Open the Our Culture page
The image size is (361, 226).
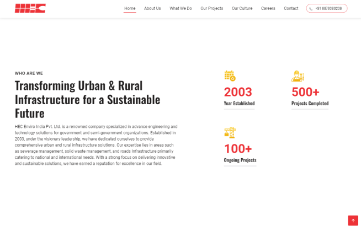(x=242, y=8)
